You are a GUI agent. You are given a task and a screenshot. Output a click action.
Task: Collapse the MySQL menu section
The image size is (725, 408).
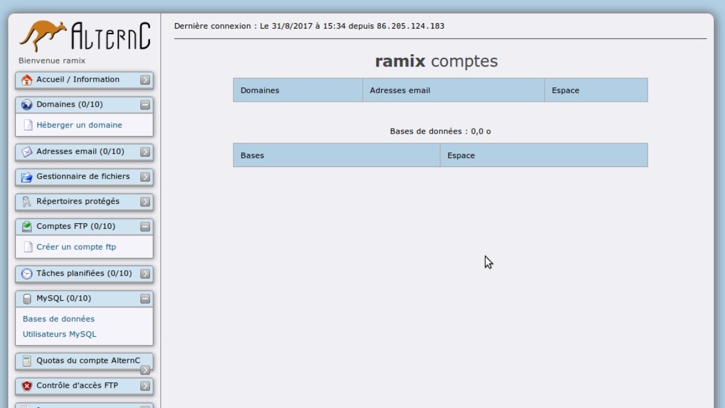145,299
